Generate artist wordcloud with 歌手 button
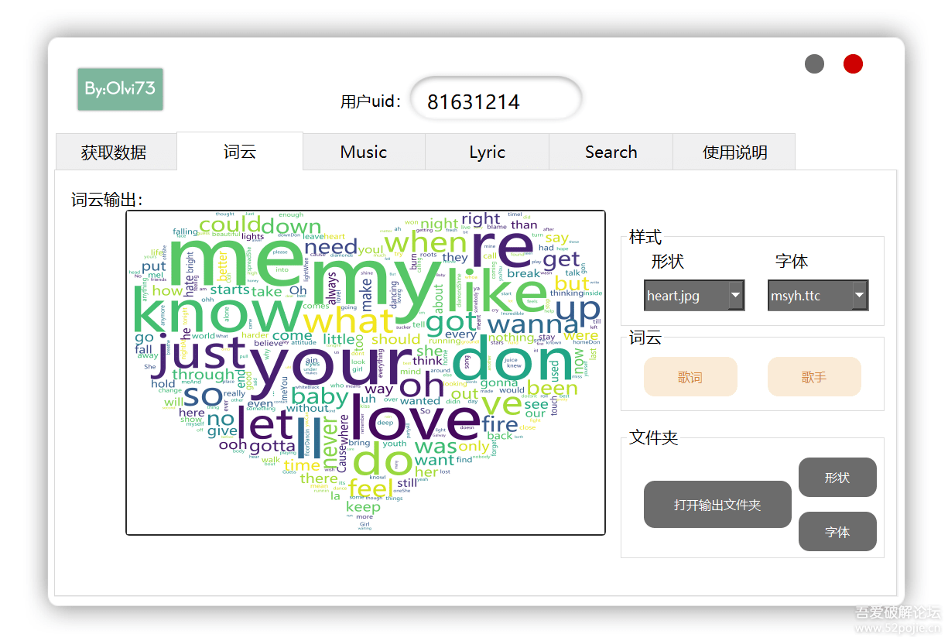This screenshot has height=641, width=948. (x=814, y=376)
